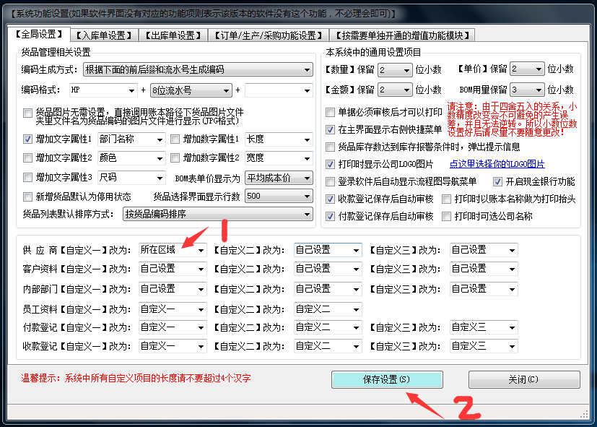597x427 pixels.
Task: Switch to the 入库单设置 tab
Action: [x=103, y=35]
